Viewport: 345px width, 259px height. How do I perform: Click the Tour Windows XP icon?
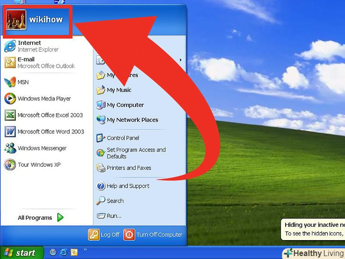[x=10, y=164]
